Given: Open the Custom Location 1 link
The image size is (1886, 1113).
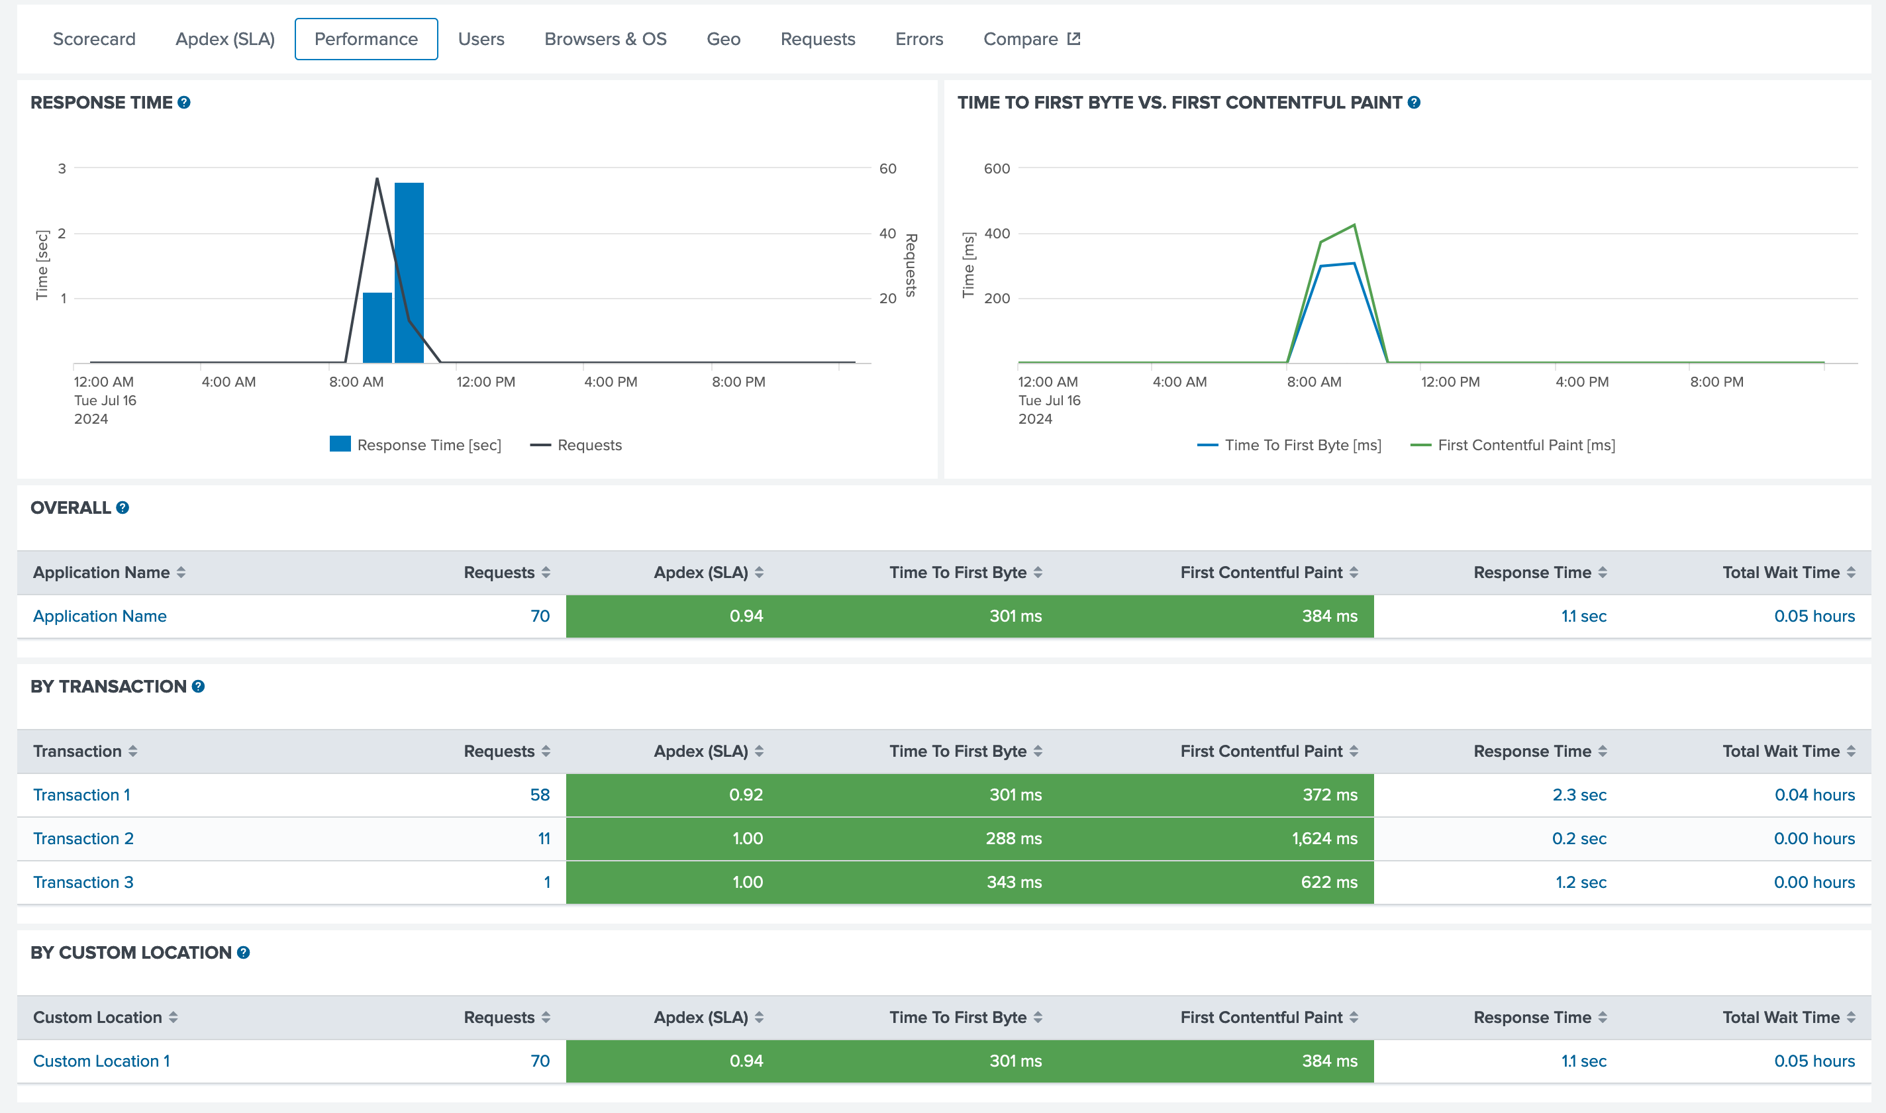Looking at the screenshot, I should coord(101,1061).
